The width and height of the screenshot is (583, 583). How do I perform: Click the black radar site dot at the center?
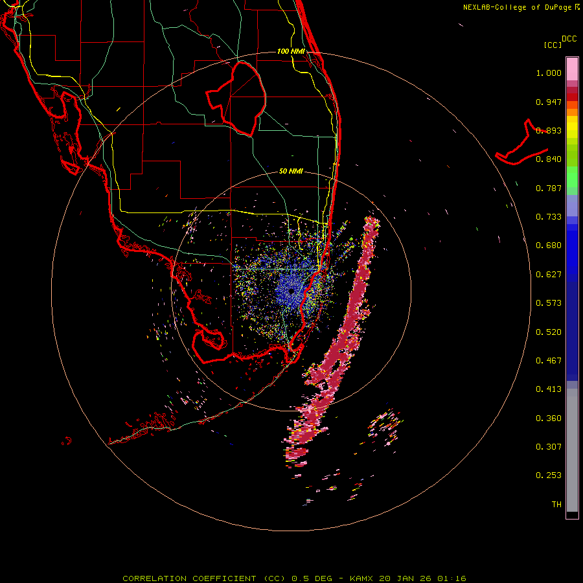(291, 291)
